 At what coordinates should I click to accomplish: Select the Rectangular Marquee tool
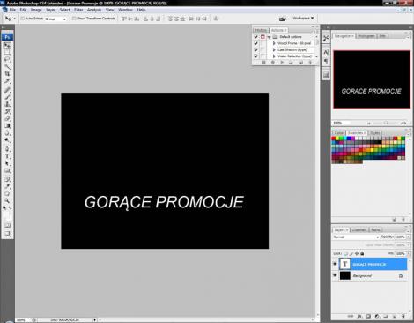pos(7,53)
